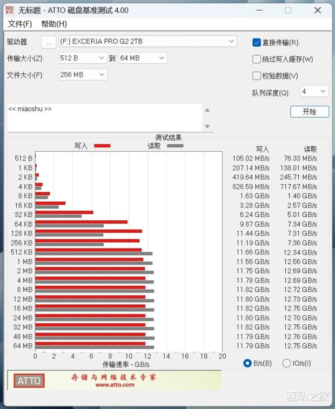This screenshot has height=409, width=335.
Task: Minimize the ATTO window
Action: click(259, 10)
